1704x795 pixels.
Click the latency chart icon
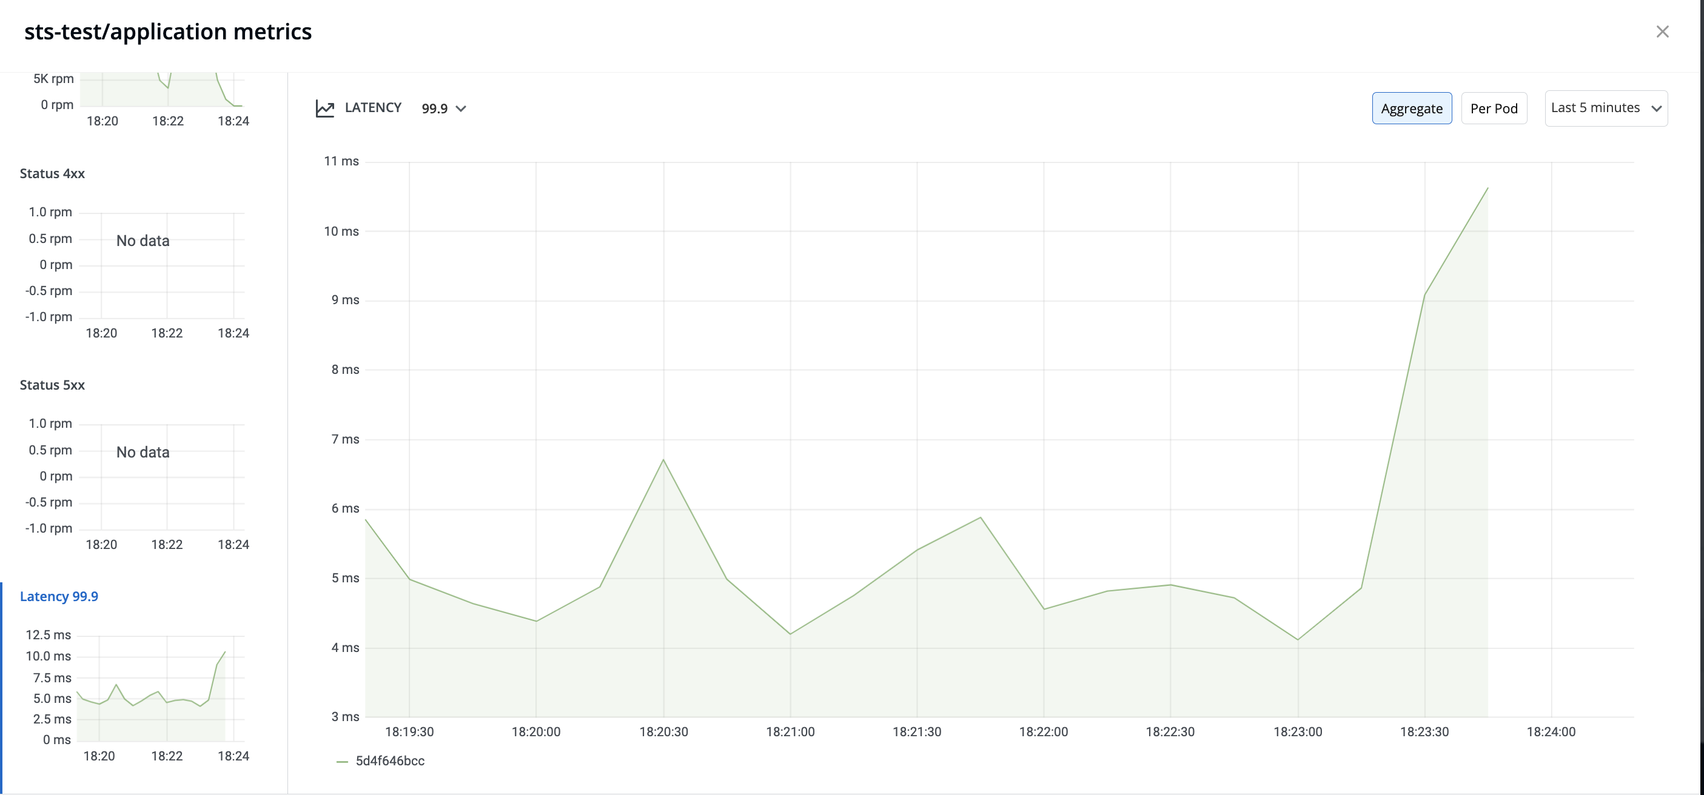pos(325,108)
